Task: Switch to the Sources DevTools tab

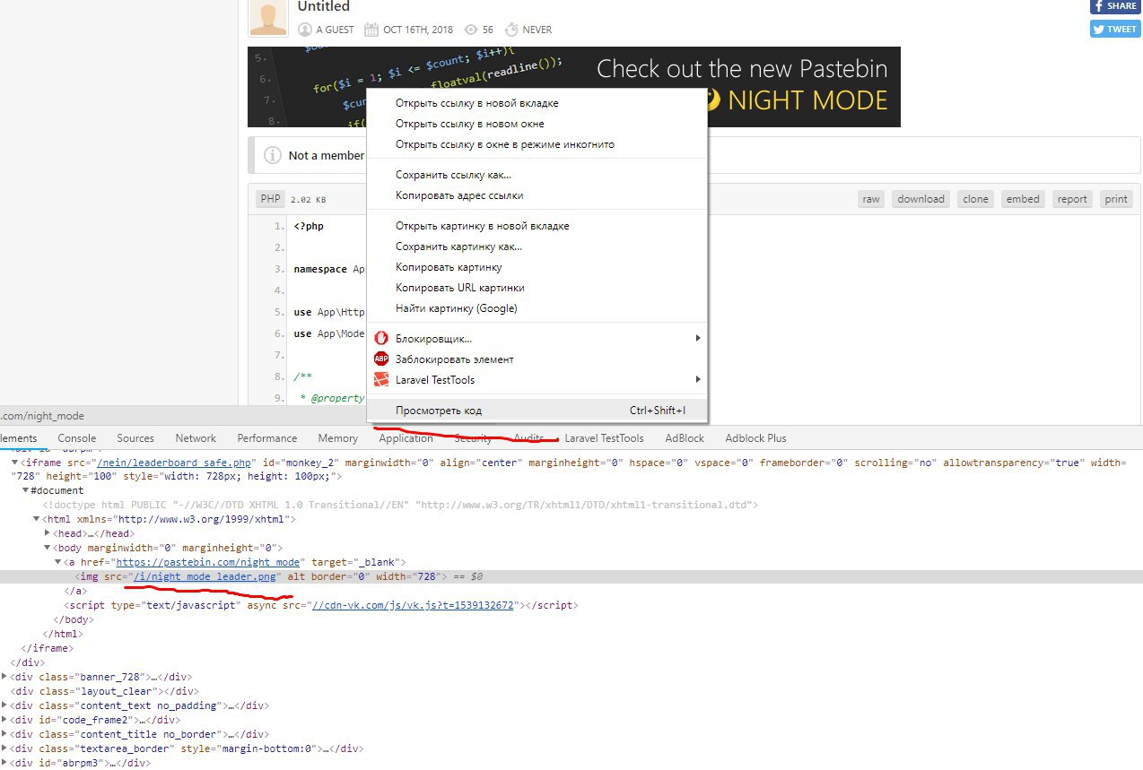Action: coord(135,438)
